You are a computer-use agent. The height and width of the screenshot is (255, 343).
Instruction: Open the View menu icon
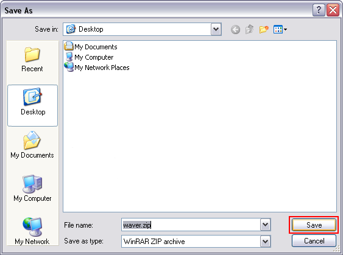coord(280,29)
